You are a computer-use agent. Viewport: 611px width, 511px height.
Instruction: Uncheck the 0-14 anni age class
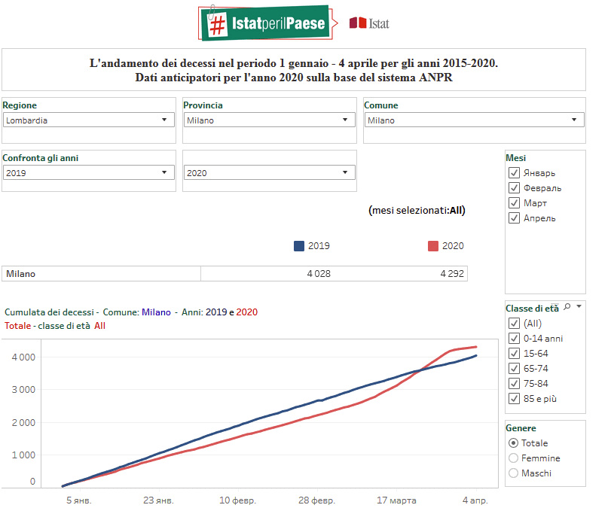pos(515,339)
